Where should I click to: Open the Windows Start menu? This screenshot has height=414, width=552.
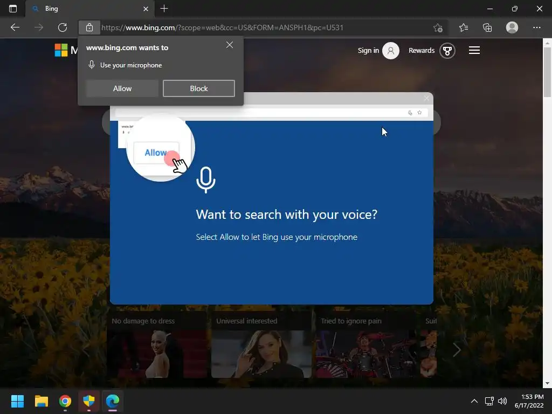(x=17, y=401)
